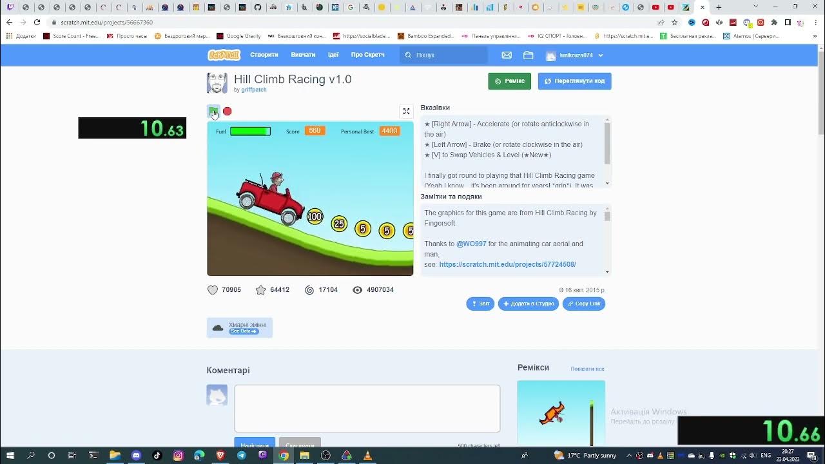Open Chrome extensions puzzle icon

[x=774, y=22]
